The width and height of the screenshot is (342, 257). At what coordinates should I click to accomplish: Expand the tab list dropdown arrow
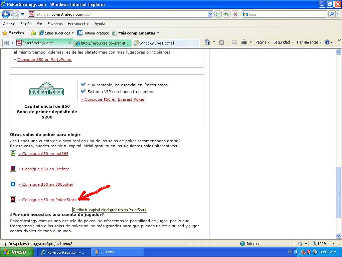click(12, 43)
